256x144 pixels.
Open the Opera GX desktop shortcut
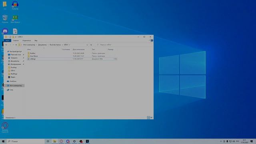[x=5, y=127]
